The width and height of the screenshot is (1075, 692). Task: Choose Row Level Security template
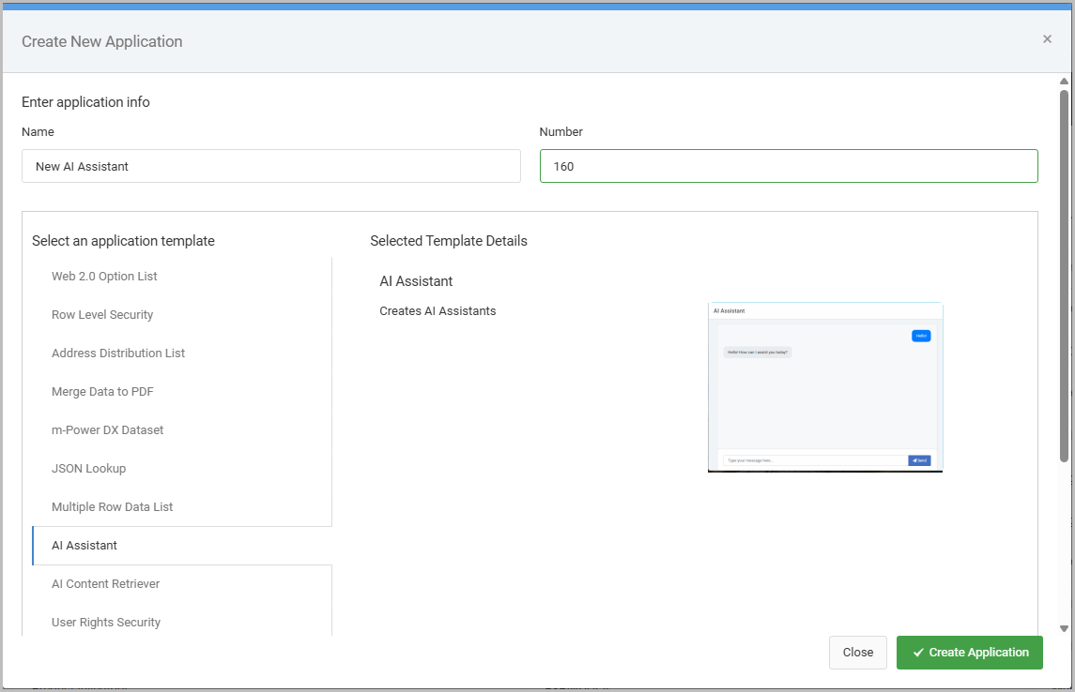coord(102,315)
